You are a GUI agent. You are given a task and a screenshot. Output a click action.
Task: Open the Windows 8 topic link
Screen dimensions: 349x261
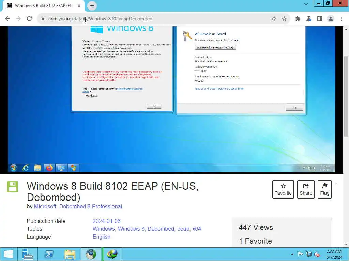point(131,229)
